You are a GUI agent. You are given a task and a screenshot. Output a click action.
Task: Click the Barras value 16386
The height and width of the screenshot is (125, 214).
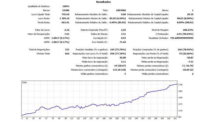click(66, 10)
